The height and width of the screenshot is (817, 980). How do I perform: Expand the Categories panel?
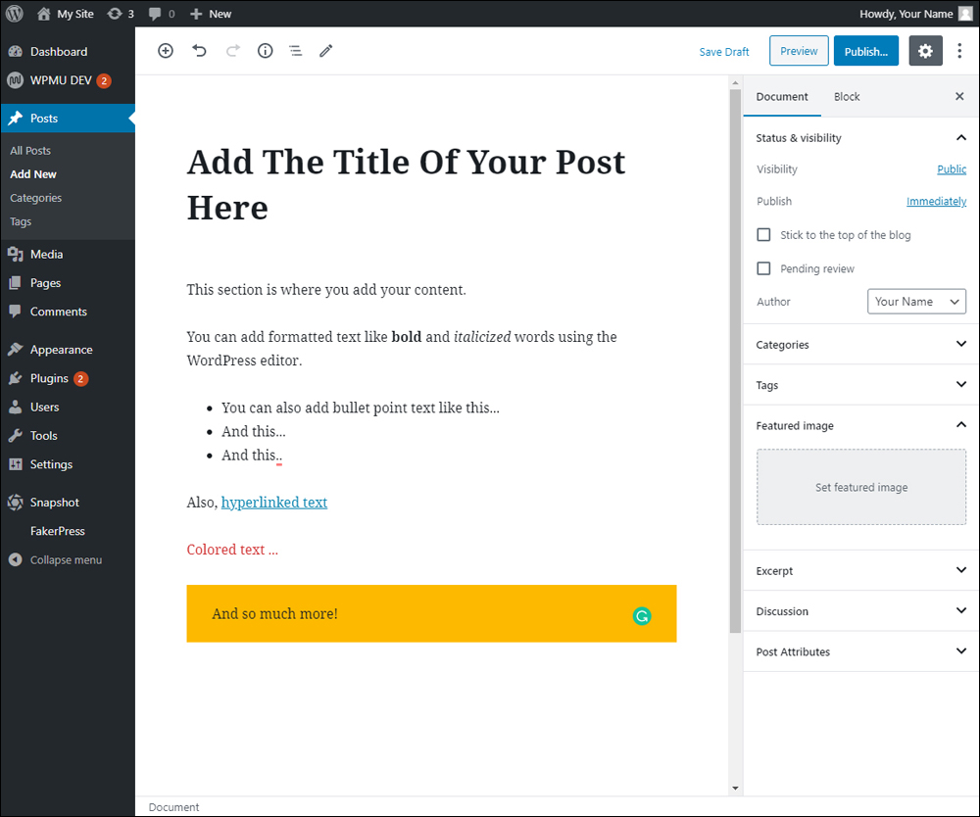(x=861, y=345)
